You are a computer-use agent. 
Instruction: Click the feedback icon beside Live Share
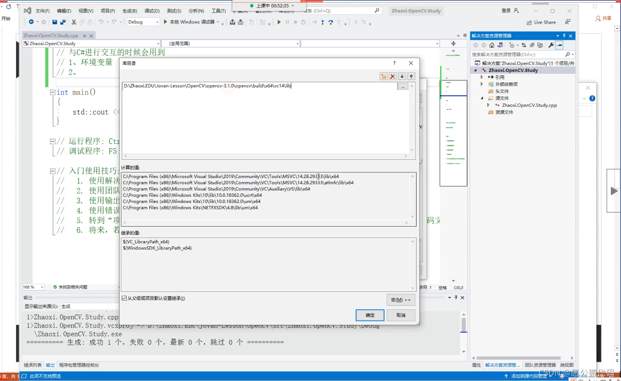coord(568,22)
